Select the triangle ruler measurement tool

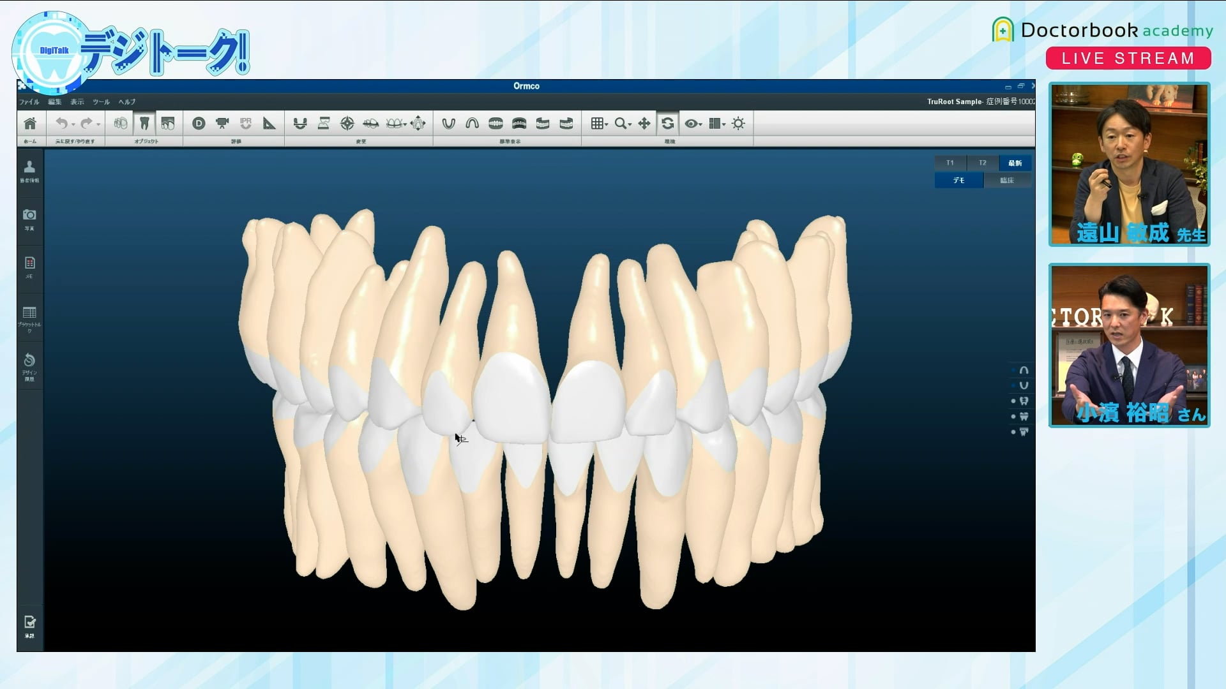tap(269, 123)
